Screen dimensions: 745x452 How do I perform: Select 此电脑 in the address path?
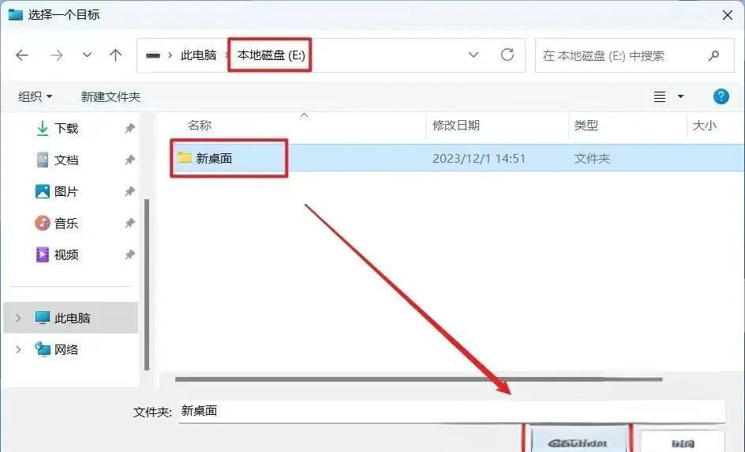coord(198,55)
